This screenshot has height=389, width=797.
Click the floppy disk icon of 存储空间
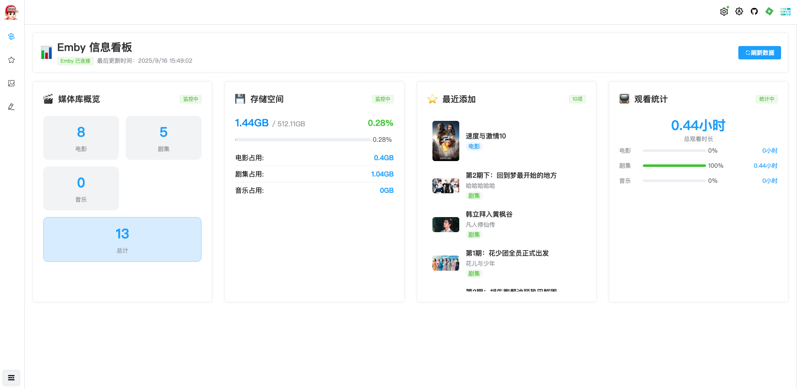coord(240,99)
